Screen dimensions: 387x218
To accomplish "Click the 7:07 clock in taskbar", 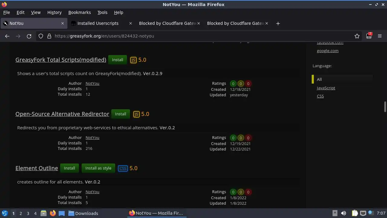I will click(x=381, y=213).
